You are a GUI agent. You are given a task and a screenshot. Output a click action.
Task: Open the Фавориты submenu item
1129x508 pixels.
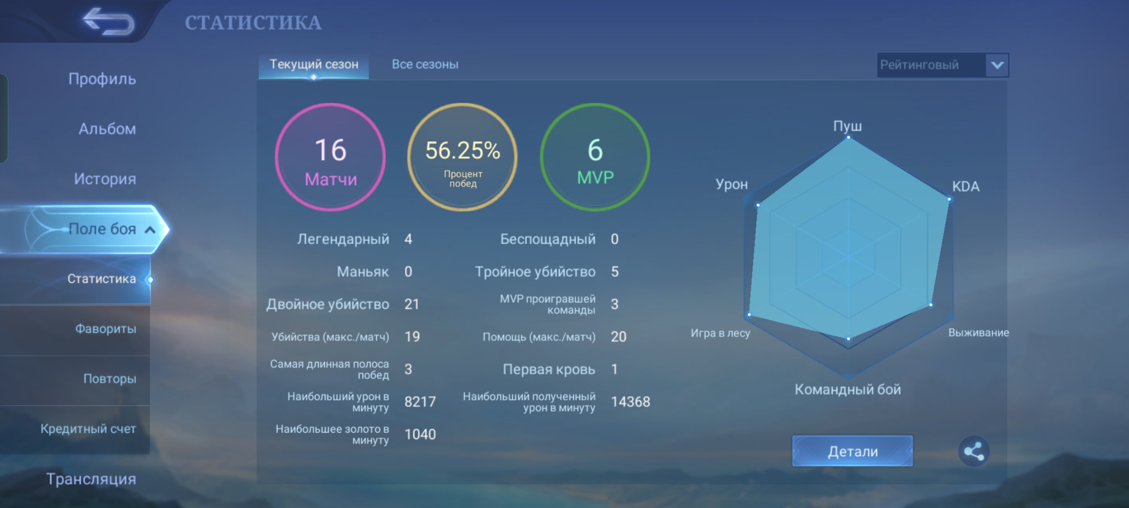coord(105,329)
